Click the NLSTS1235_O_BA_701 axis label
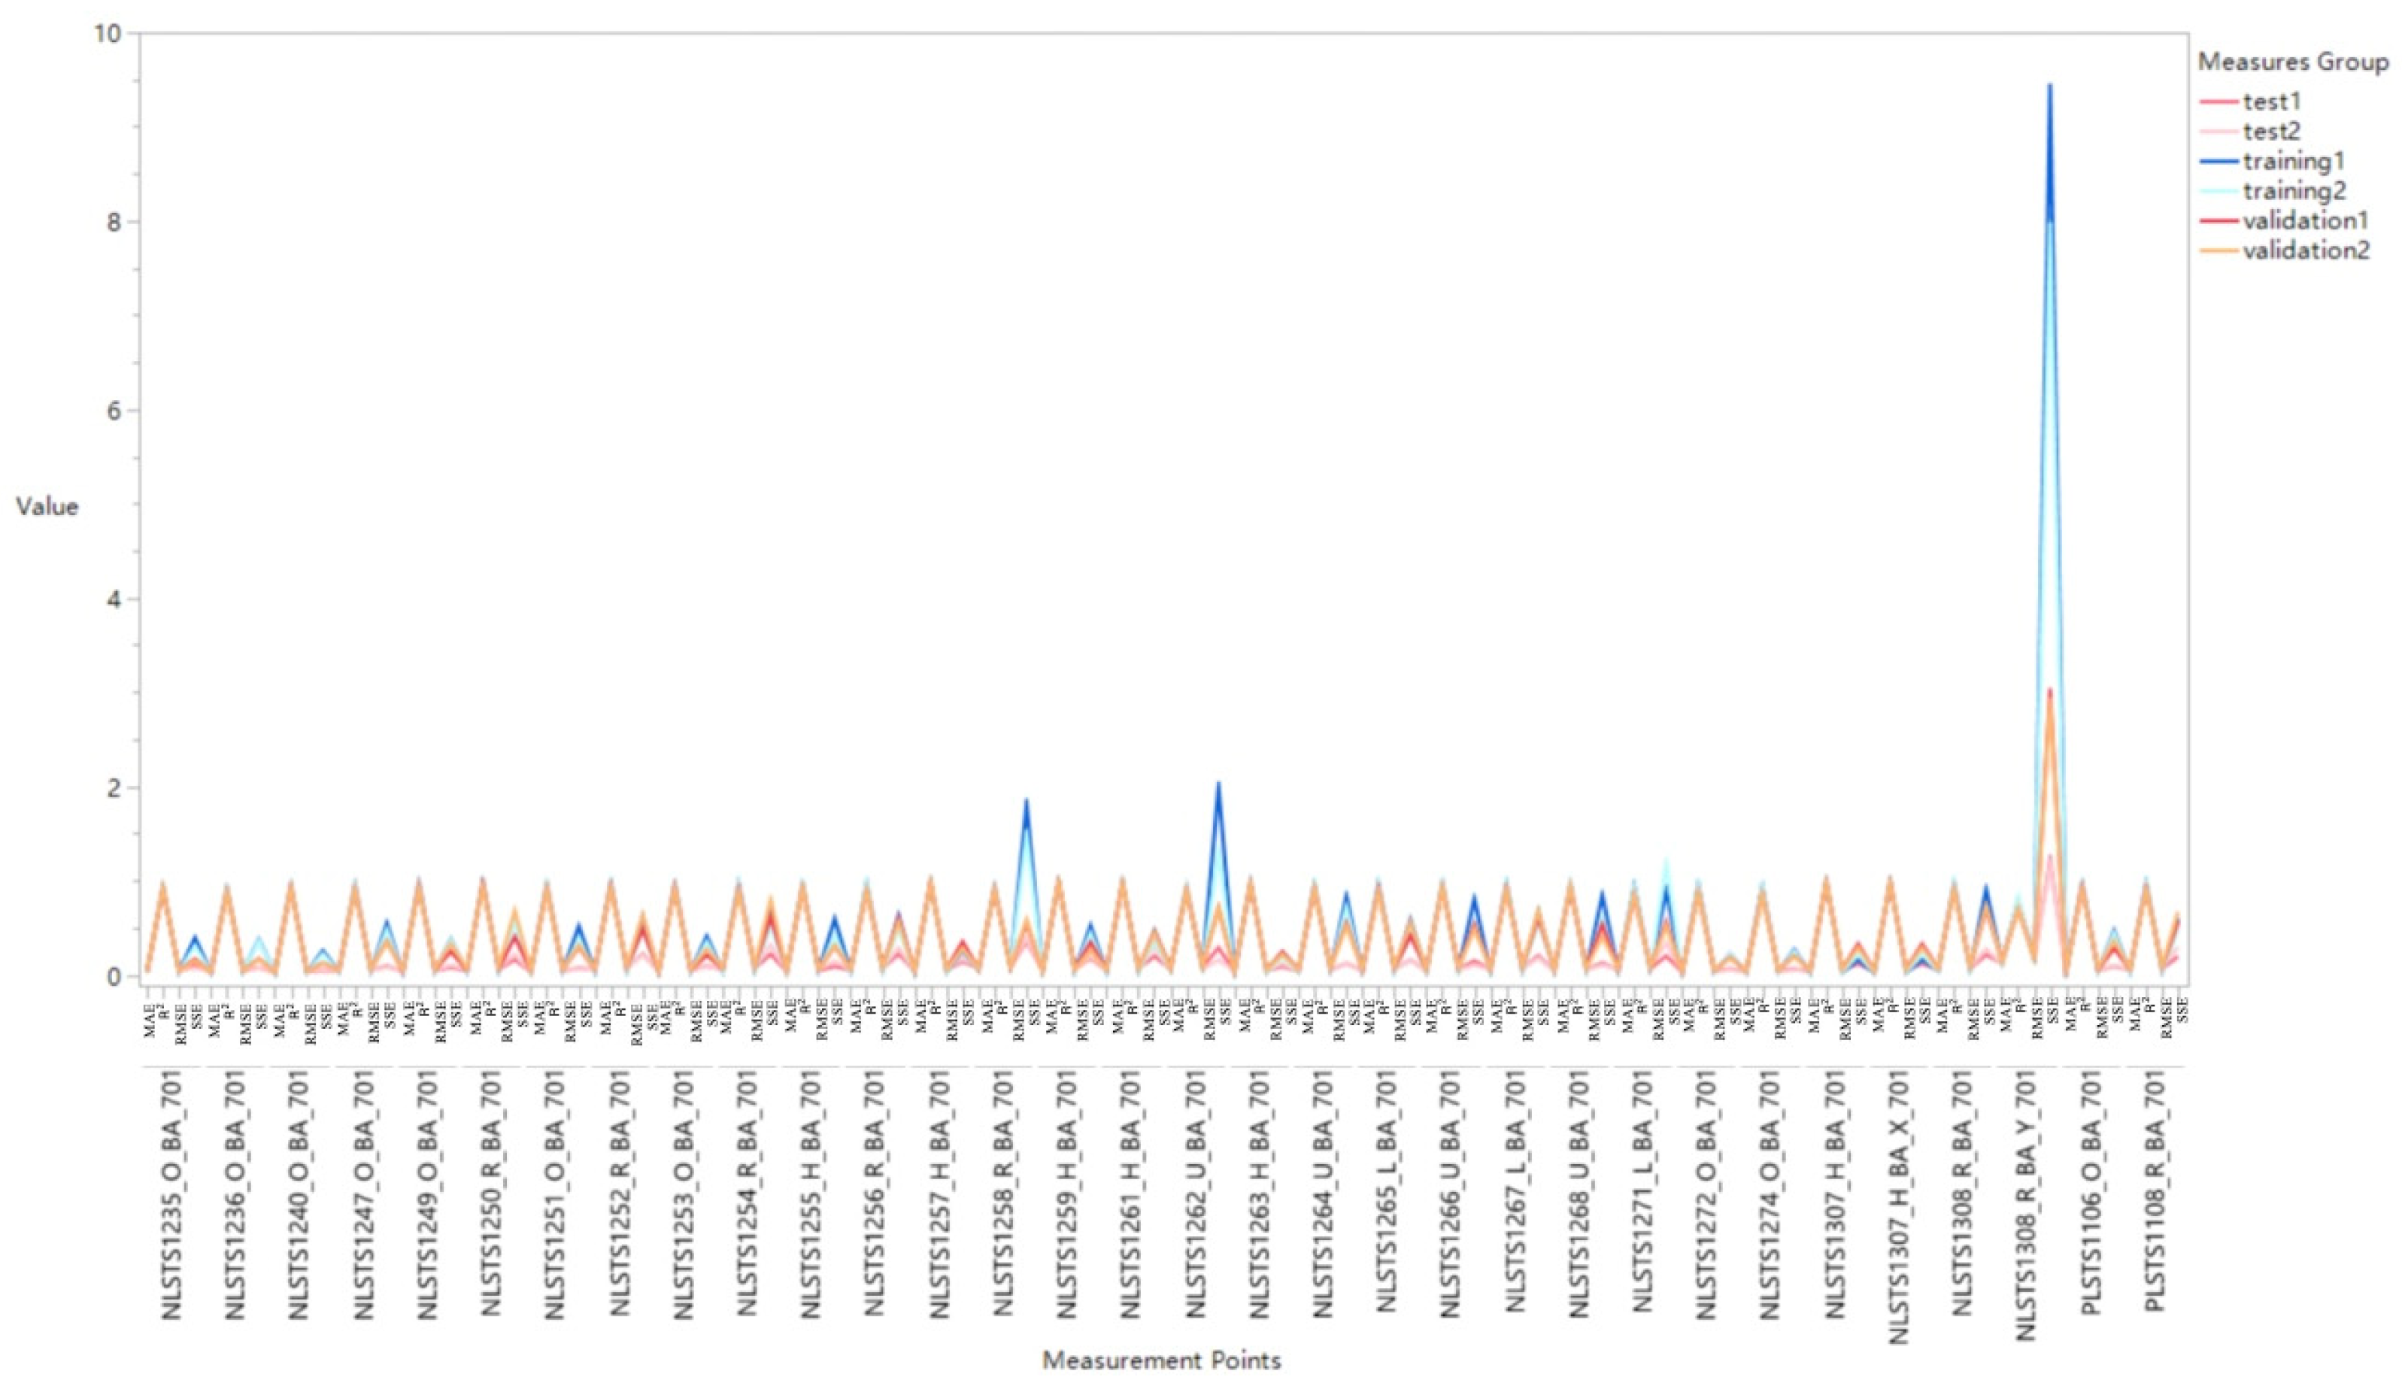 pos(171,1196)
